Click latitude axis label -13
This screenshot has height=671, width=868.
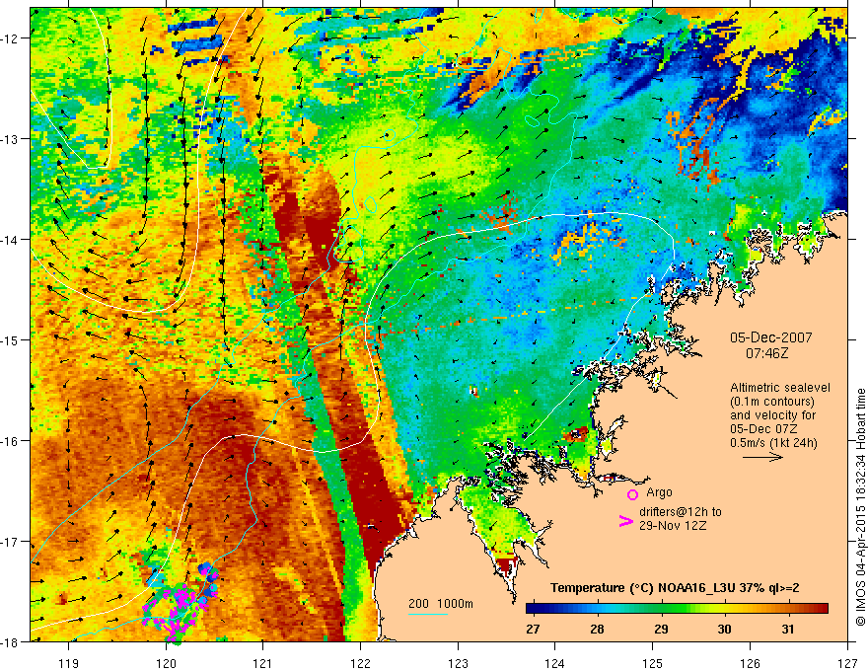tap(11, 139)
